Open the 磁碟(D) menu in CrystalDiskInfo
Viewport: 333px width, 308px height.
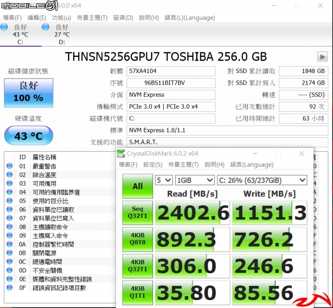[123, 18]
